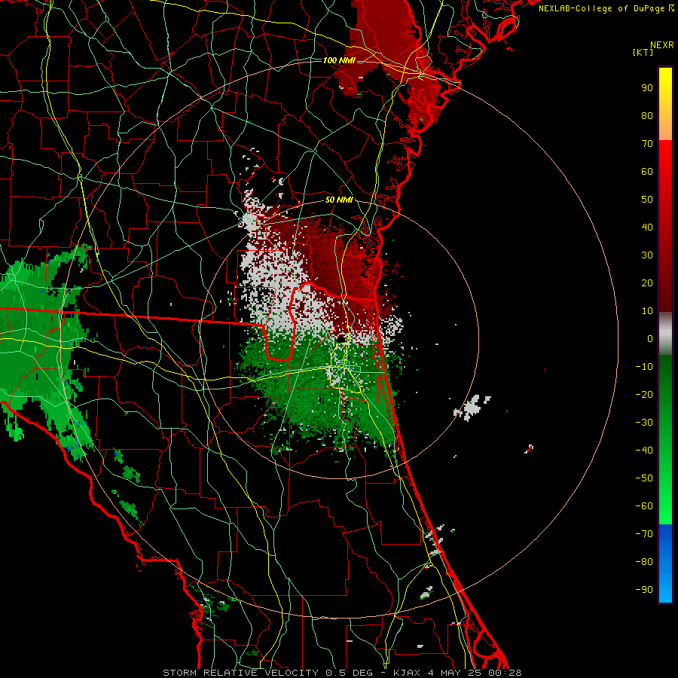
Task: Pick the -60 knot scale value
Action: pos(644,506)
